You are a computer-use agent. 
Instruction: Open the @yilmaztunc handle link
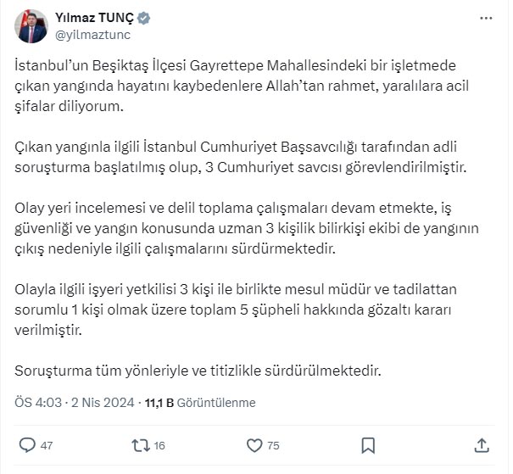coord(93,35)
